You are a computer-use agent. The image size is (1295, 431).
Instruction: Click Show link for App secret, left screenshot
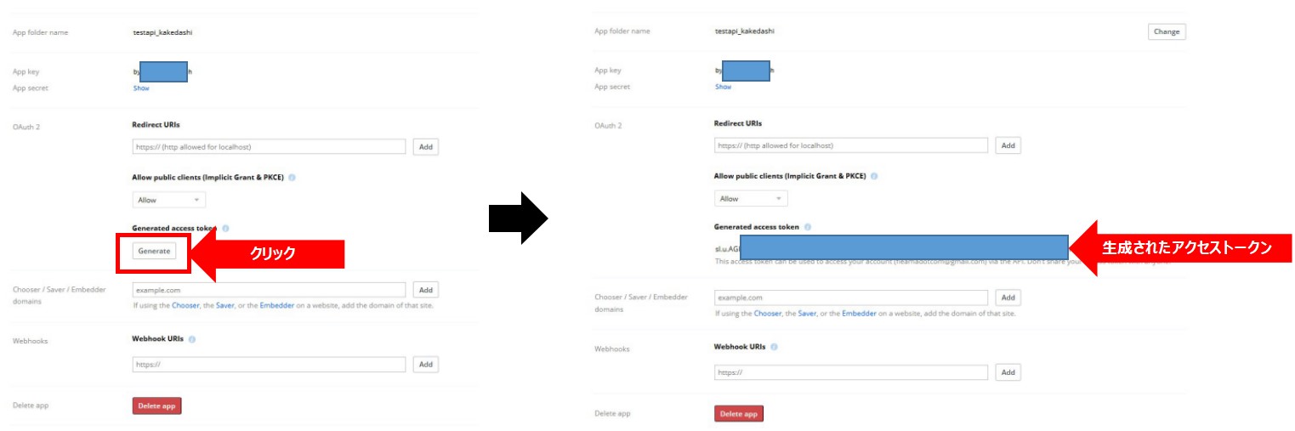[141, 88]
